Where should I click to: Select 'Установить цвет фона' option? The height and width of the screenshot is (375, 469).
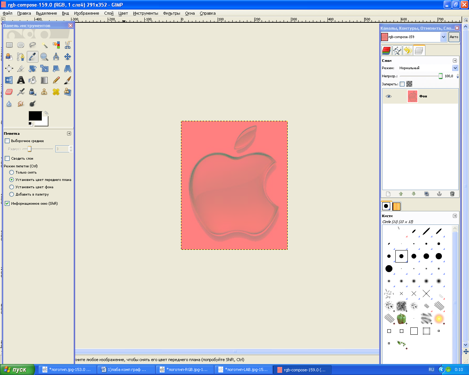11,187
